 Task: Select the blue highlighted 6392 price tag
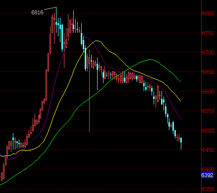click(x=208, y=175)
